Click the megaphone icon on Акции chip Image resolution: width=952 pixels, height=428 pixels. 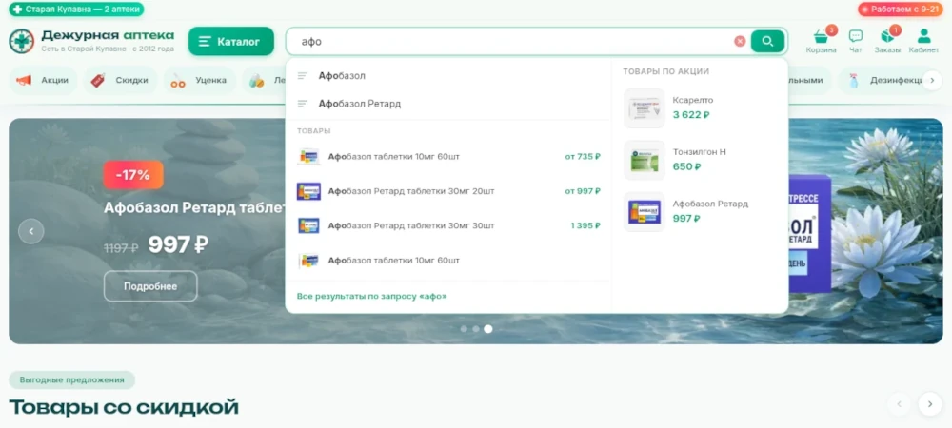coord(23,80)
